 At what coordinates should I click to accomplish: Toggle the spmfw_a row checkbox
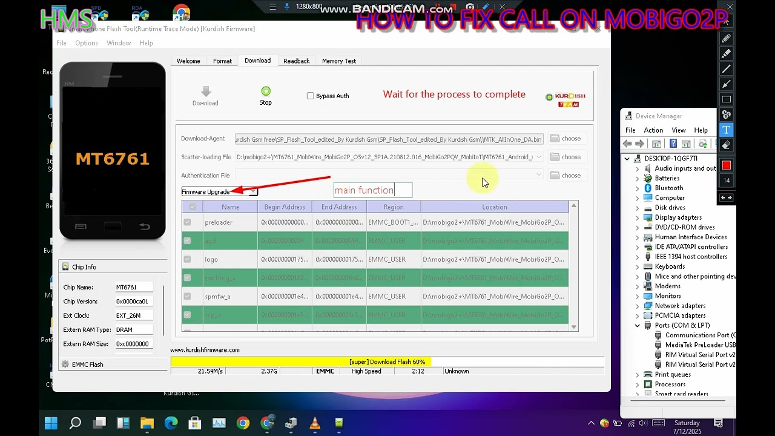click(x=187, y=296)
